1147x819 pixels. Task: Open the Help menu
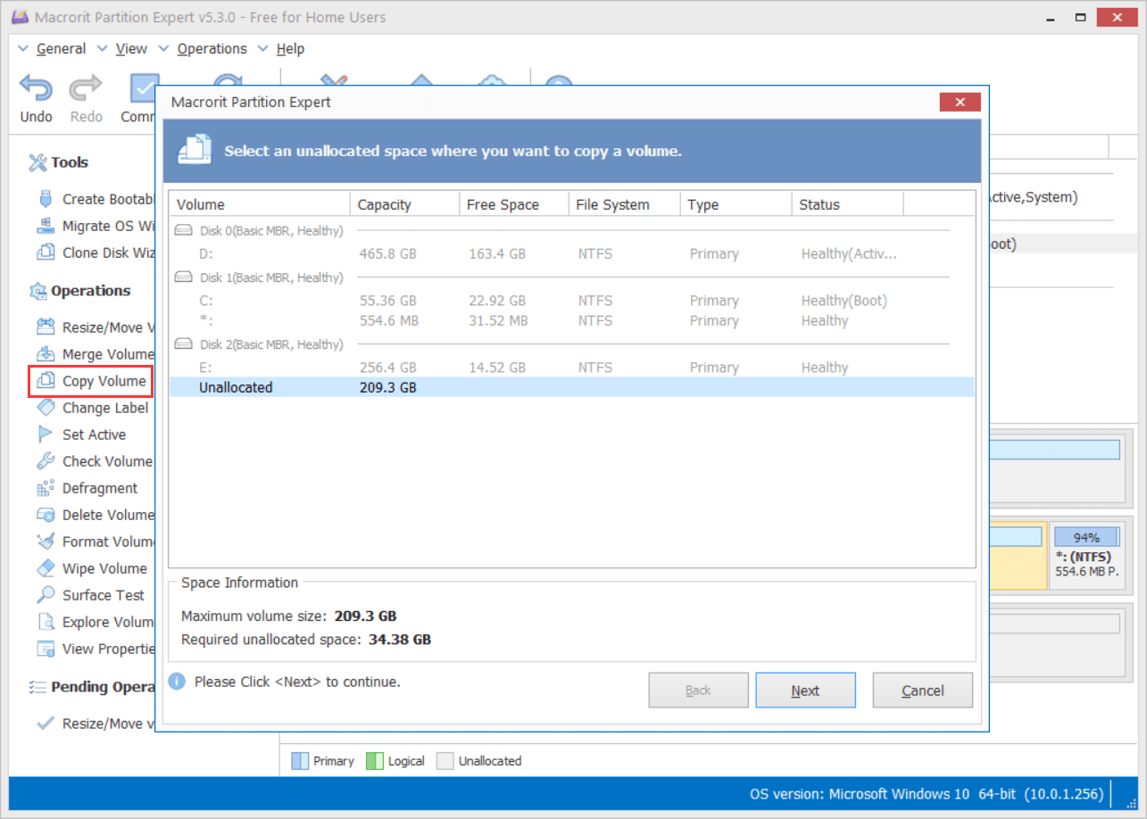tap(290, 49)
